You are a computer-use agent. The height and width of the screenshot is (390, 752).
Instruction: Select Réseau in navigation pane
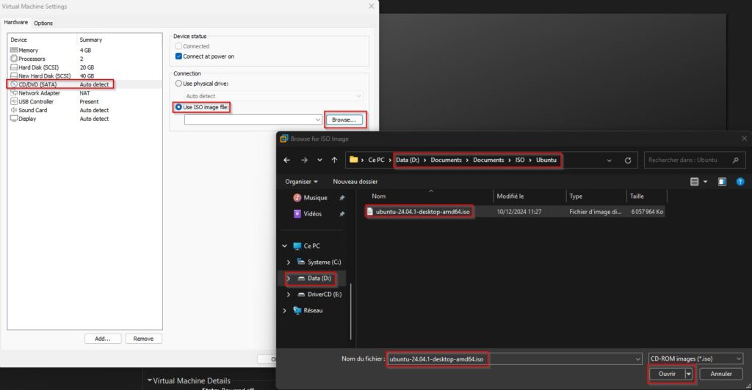(308, 311)
